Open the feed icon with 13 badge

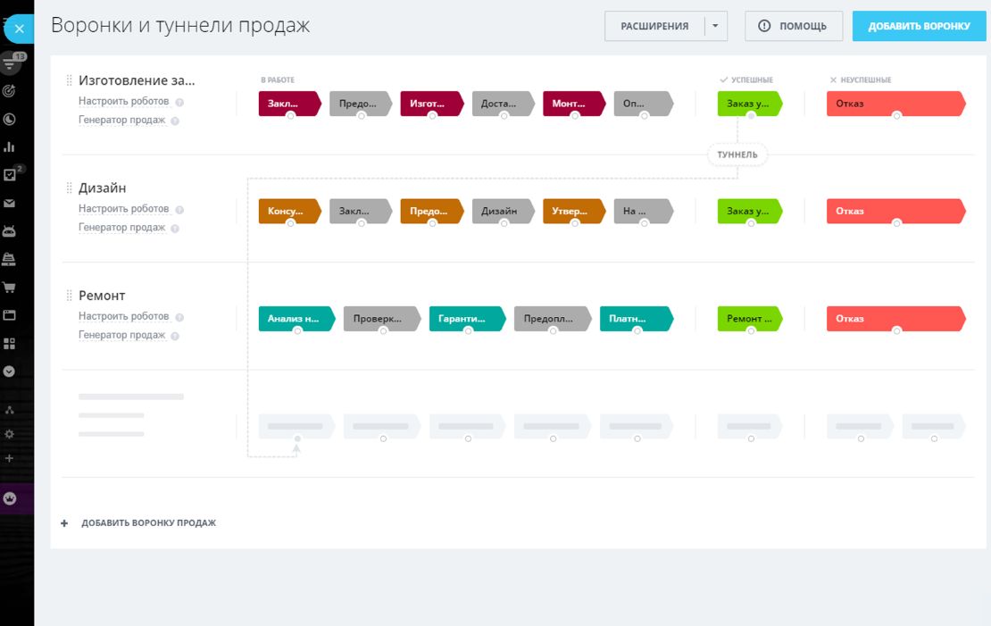pyautogui.click(x=9, y=63)
